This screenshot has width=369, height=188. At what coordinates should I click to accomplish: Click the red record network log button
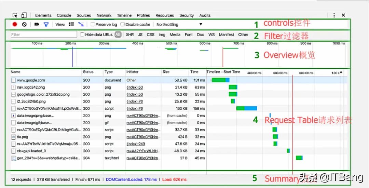click(15, 25)
